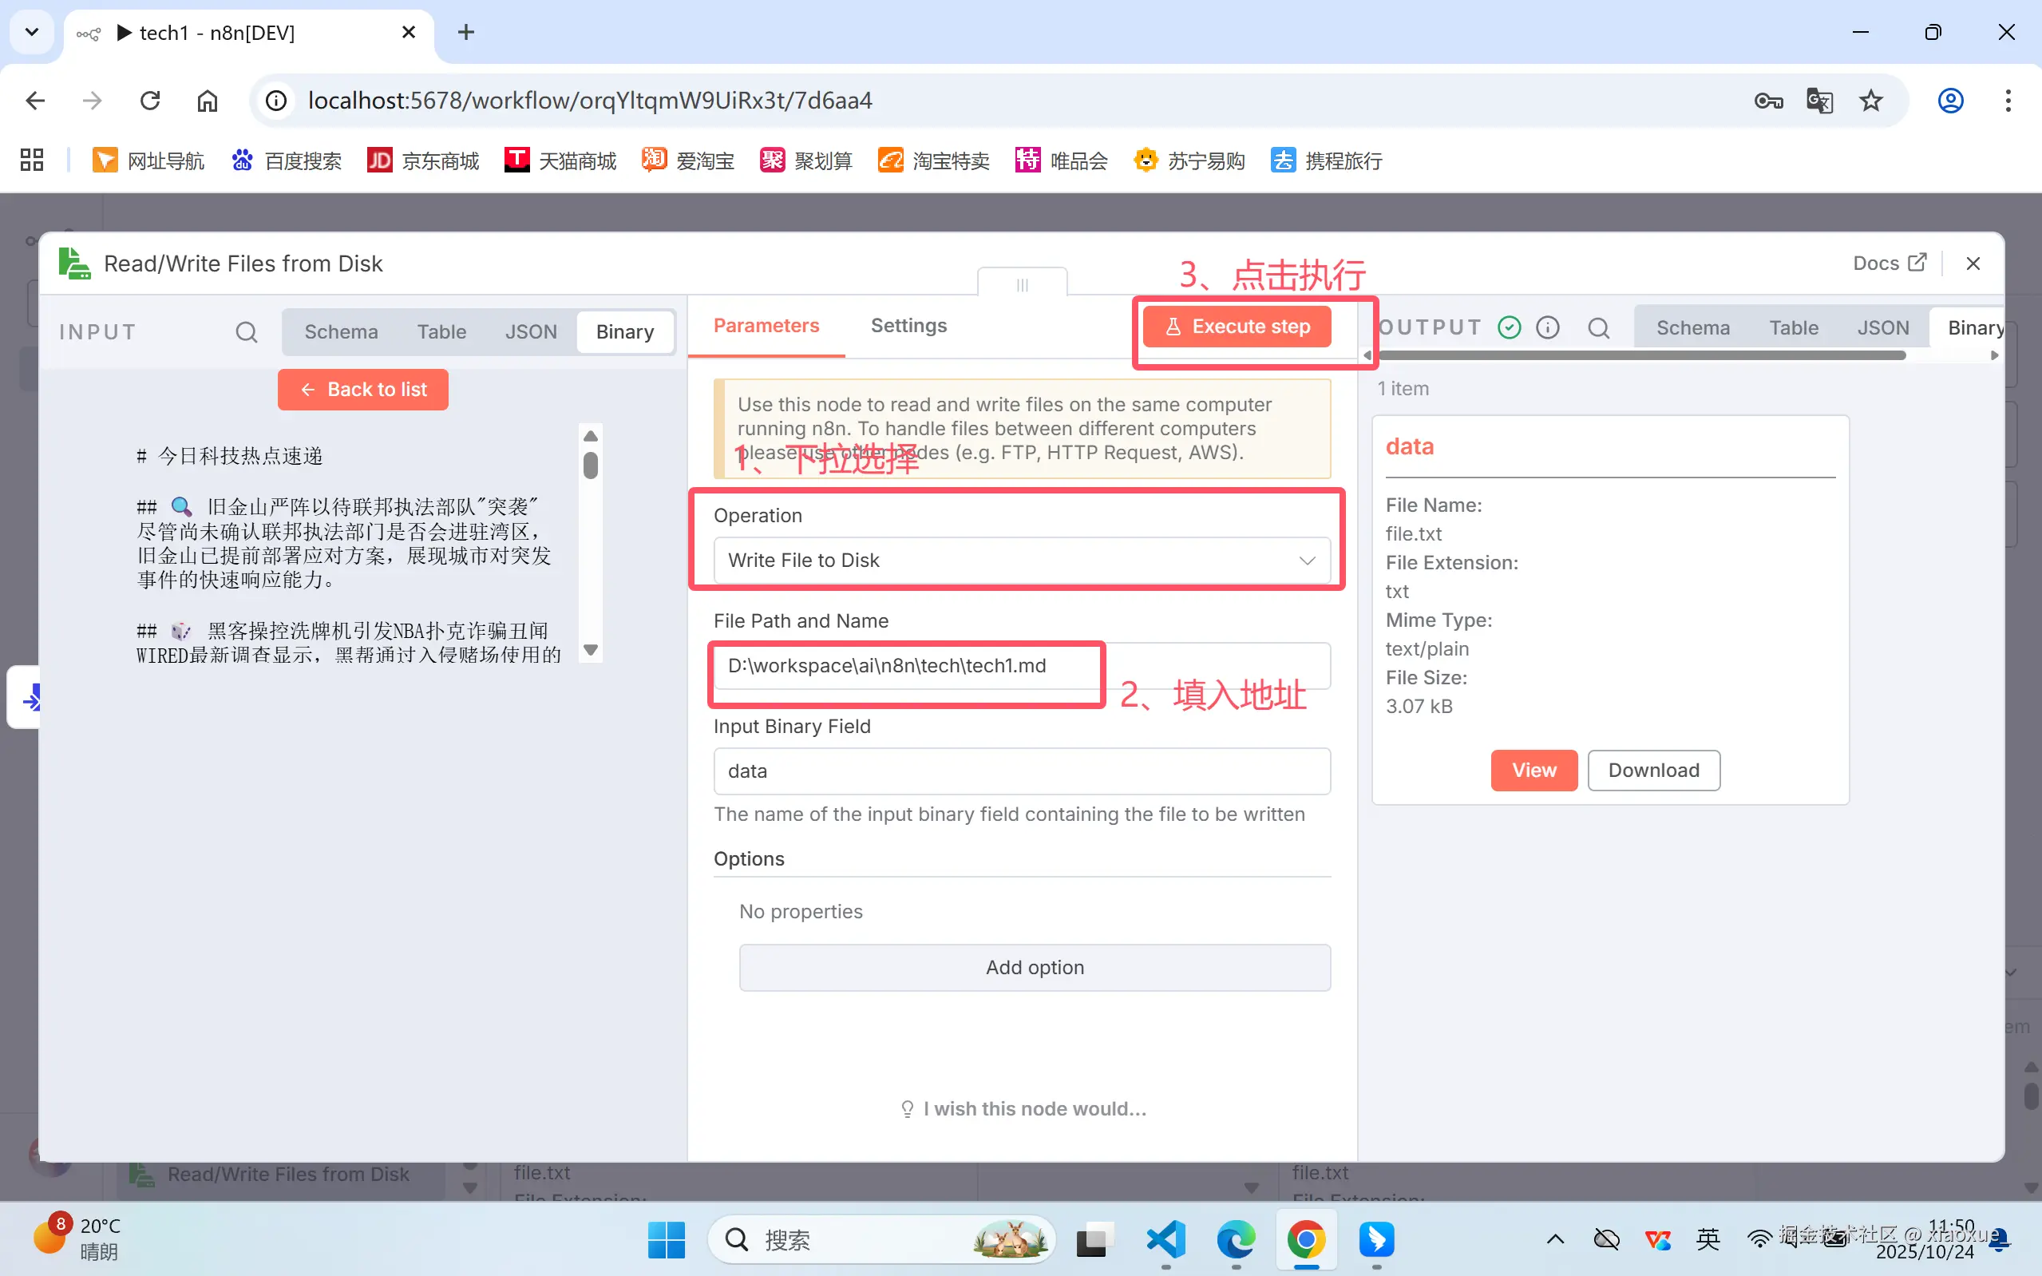This screenshot has height=1276, width=2042.
Task: Open the Chrome profile icon
Action: click(1951, 101)
